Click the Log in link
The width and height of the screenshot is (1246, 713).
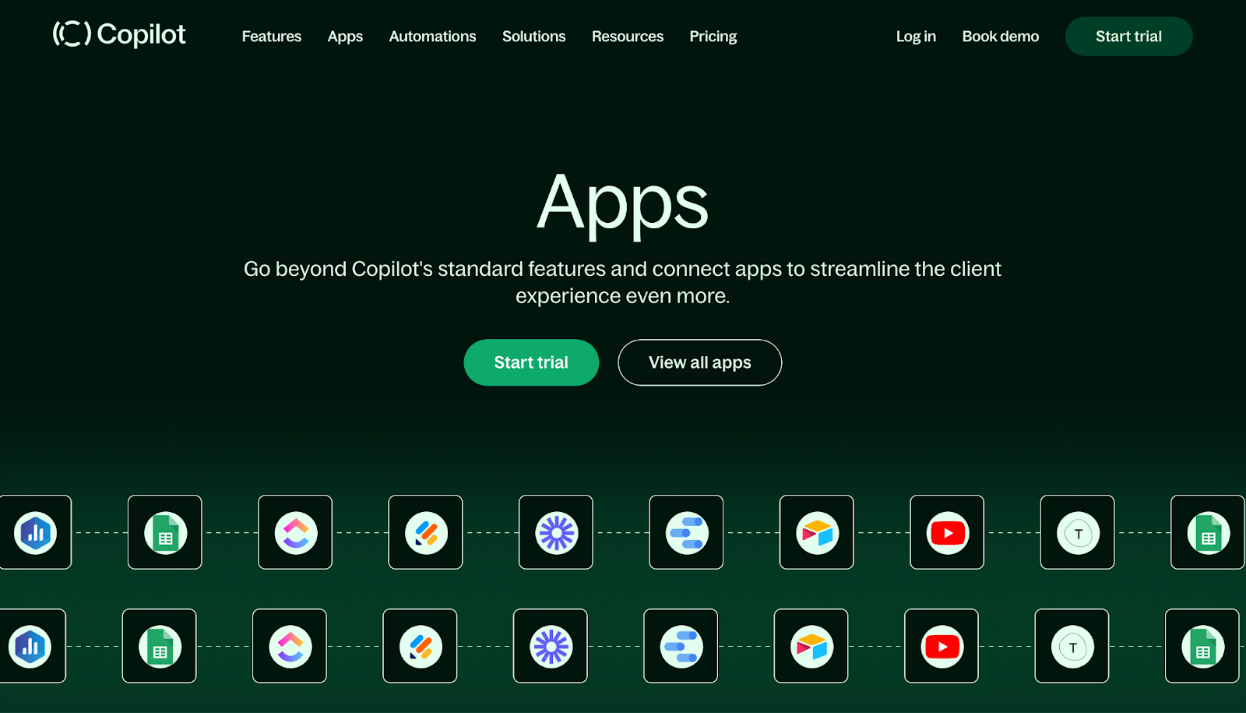916,37
